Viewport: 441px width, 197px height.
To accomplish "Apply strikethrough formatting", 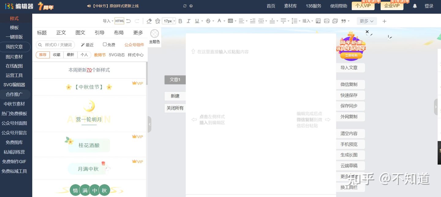I will click(208, 21).
